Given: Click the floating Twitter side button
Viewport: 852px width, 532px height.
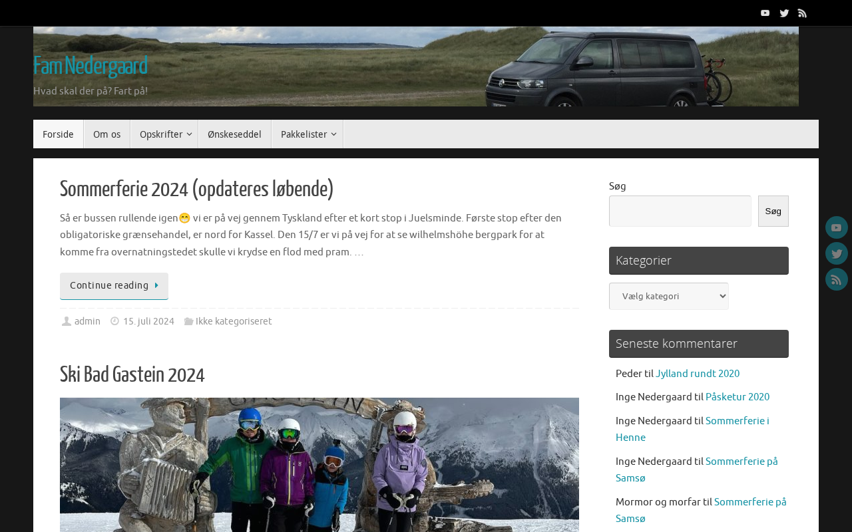Looking at the screenshot, I should coord(837,253).
